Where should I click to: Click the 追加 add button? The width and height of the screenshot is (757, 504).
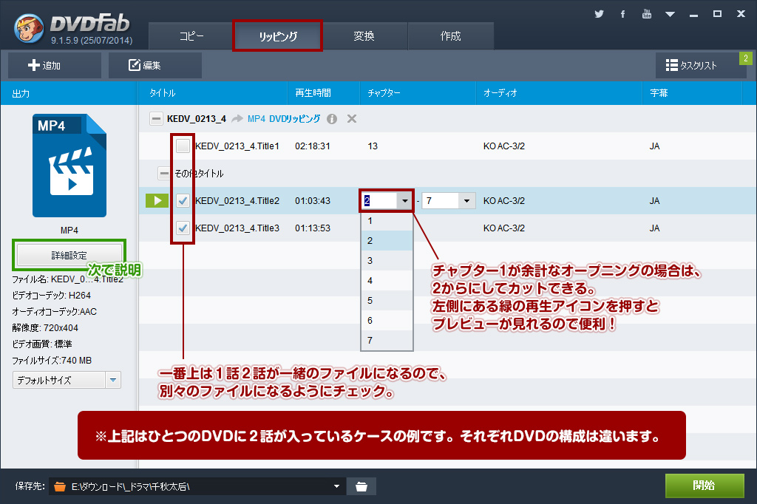coord(55,65)
